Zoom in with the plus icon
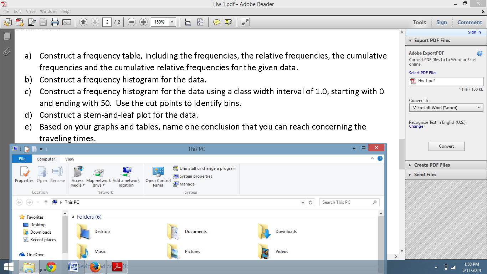 (143, 22)
